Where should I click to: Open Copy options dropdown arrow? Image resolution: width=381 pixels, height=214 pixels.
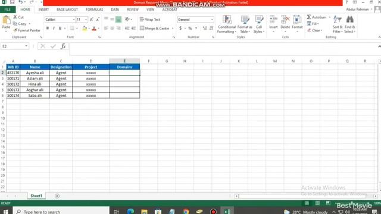click(30, 24)
